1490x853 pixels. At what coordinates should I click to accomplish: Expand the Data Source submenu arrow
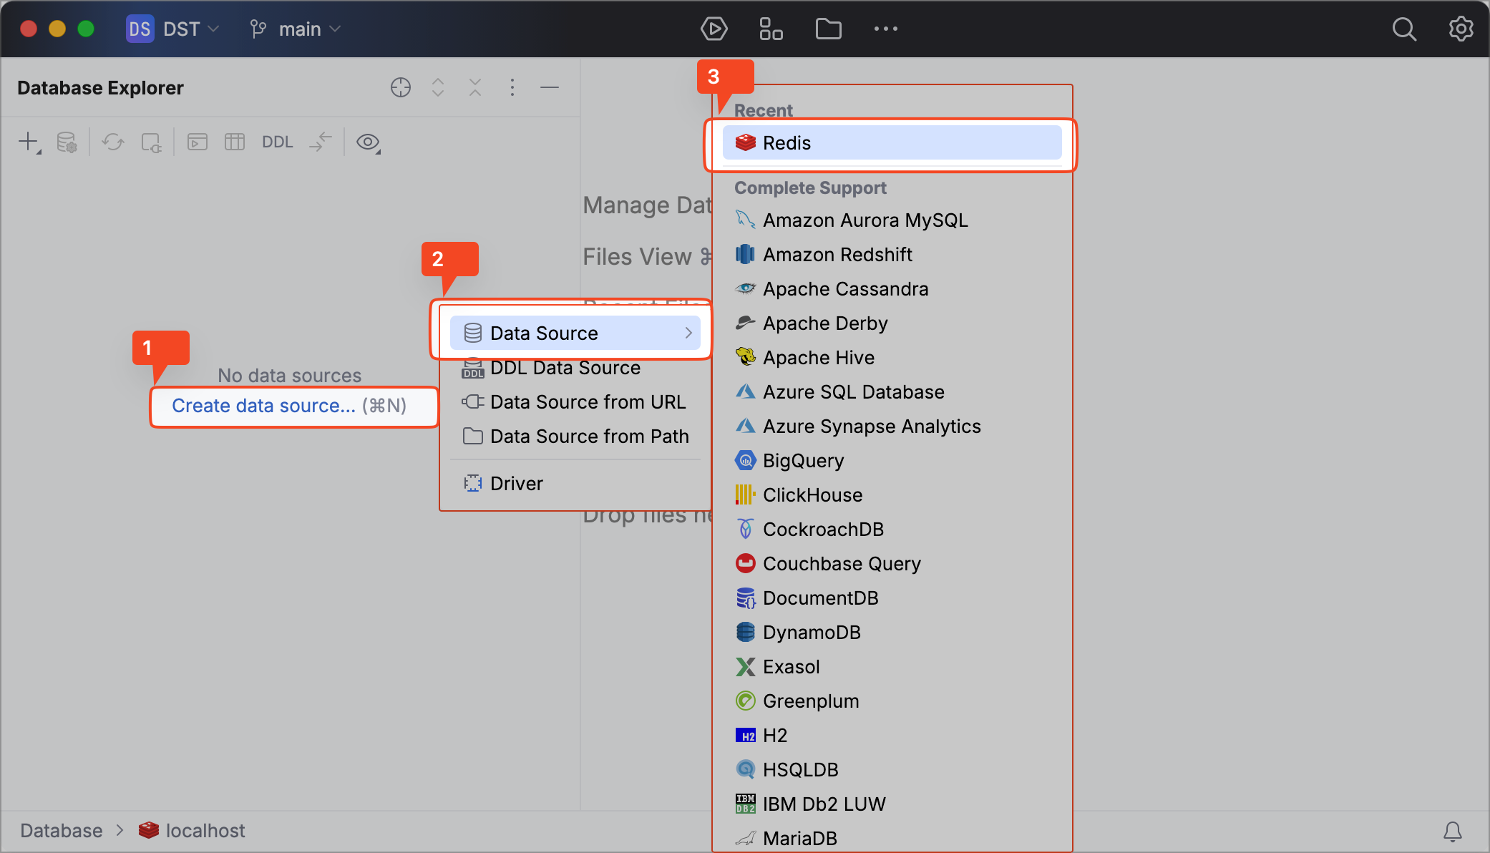[x=688, y=333]
